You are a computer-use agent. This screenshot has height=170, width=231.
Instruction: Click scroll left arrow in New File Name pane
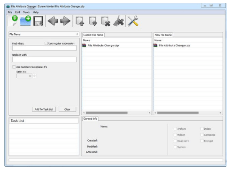click(x=155, y=113)
